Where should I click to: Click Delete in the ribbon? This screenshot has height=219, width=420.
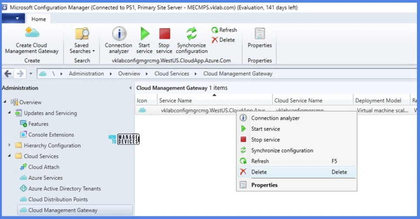pos(223,40)
